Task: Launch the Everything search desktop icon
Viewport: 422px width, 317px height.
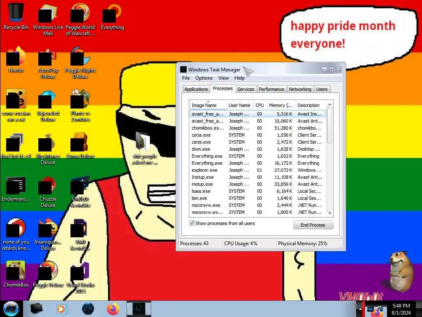Action: point(112,16)
